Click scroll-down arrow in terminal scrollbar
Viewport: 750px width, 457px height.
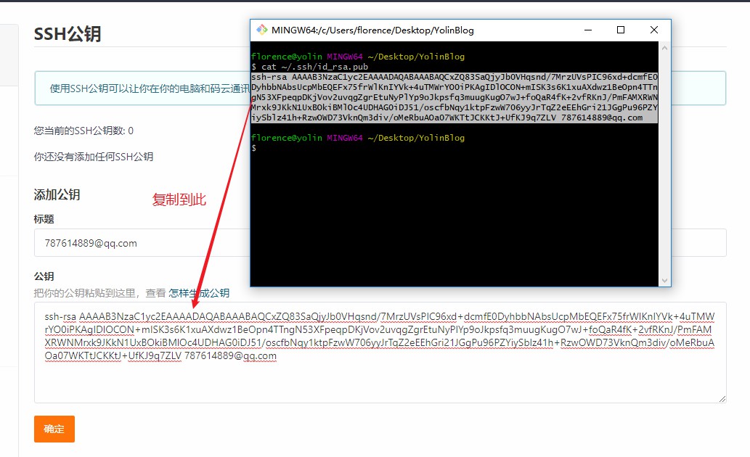[664, 281]
